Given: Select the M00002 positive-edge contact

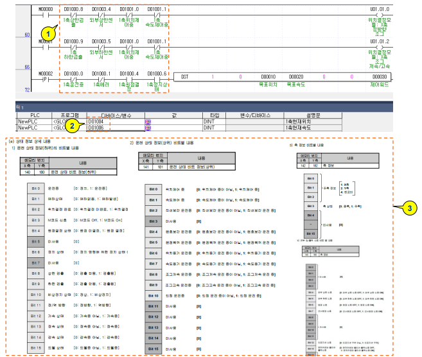Looking at the screenshot, I should (x=46, y=78).
